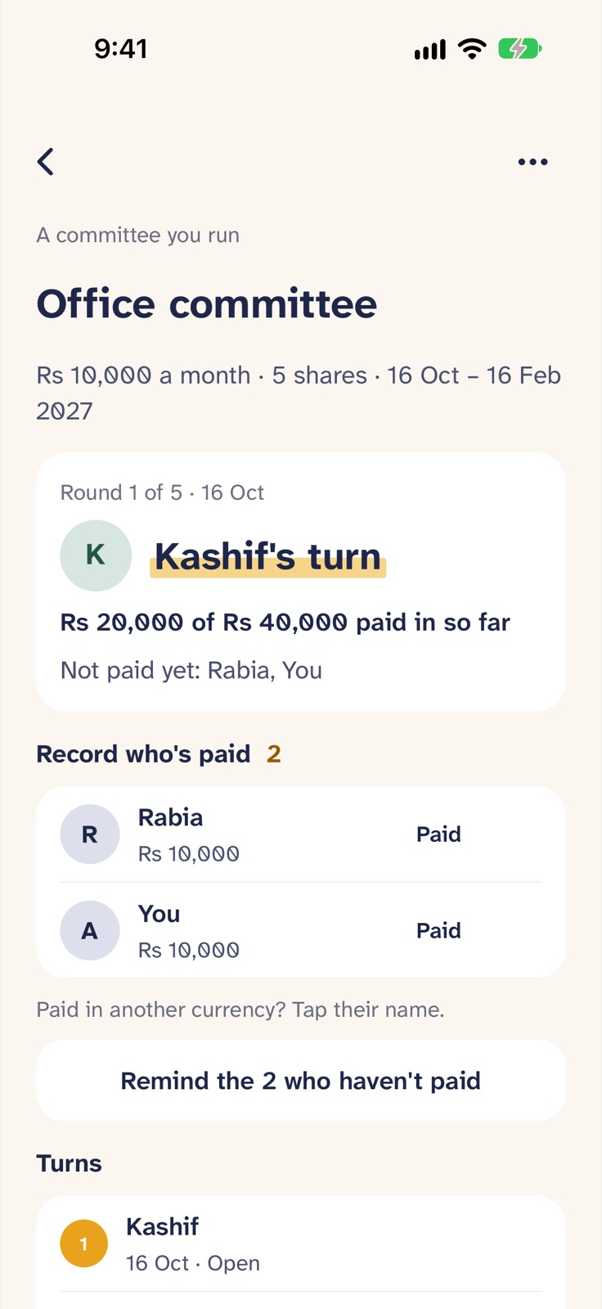Image resolution: width=602 pixels, height=1309 pixels.
Task: Tap Kashif's K avatar circle
Action: pyautogui.click(x=96, y=556)
